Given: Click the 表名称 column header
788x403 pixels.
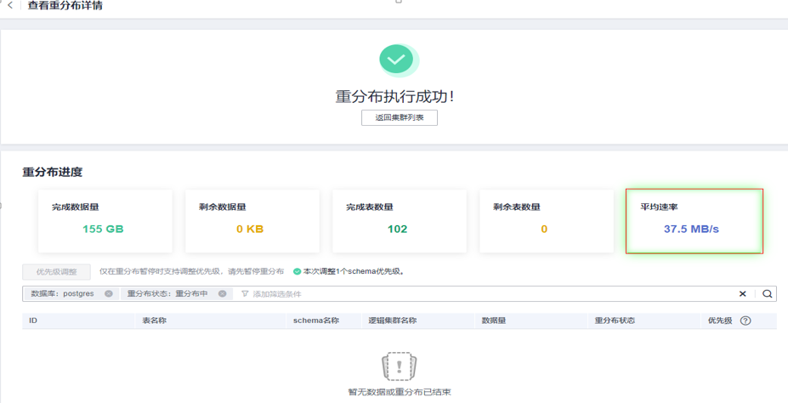Looking at the screenshot, I should click(x=154, y=321).
